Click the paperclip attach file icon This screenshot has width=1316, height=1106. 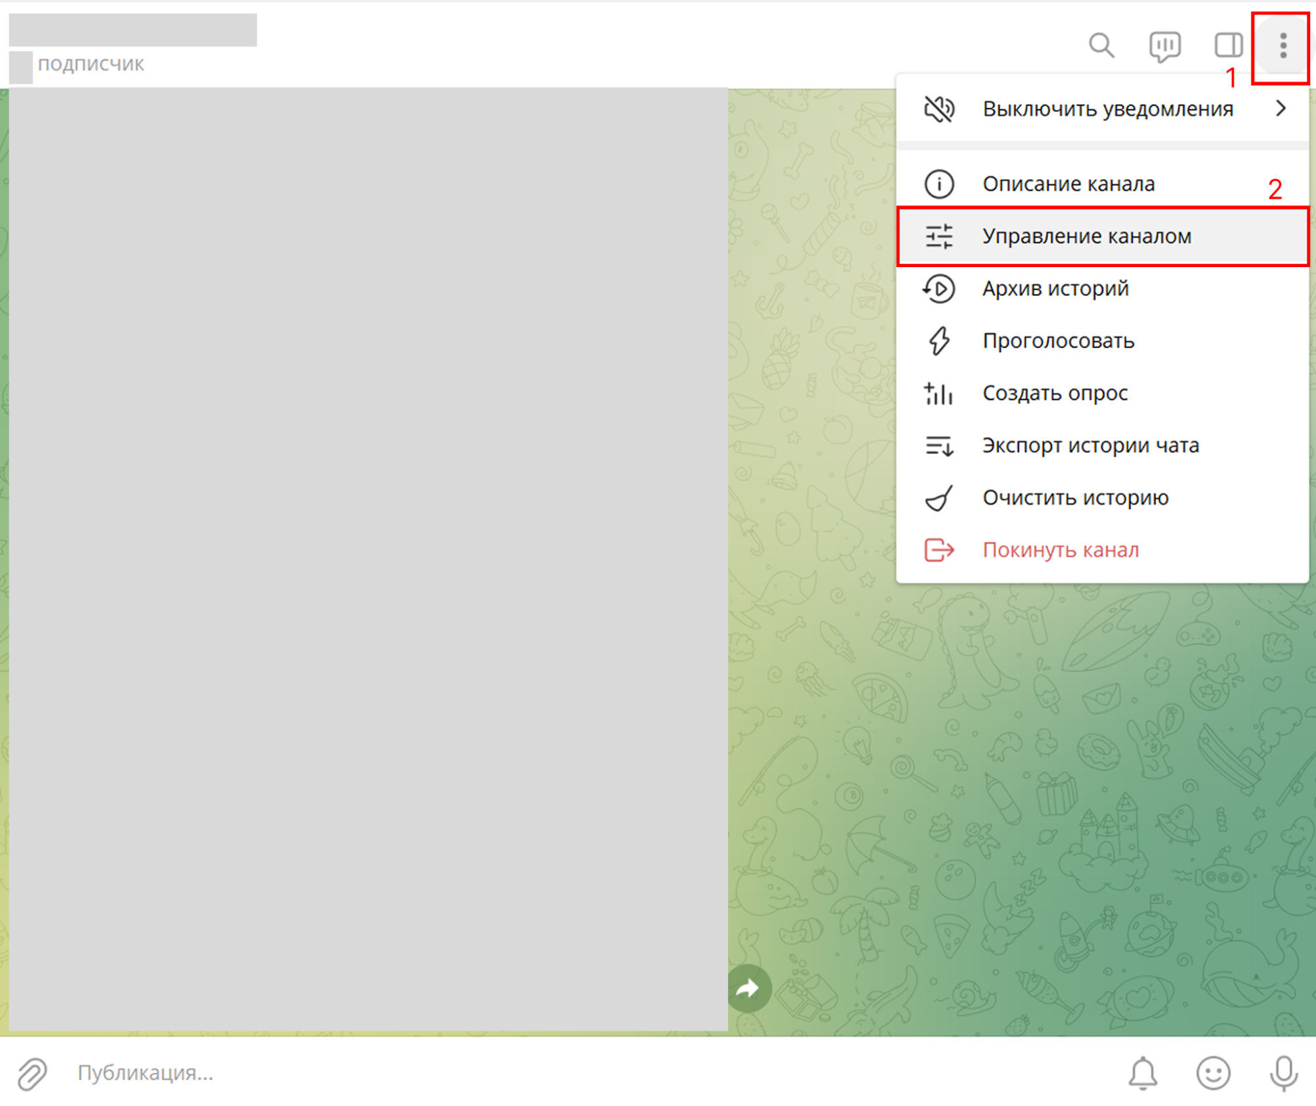(x=32, y=1073)
